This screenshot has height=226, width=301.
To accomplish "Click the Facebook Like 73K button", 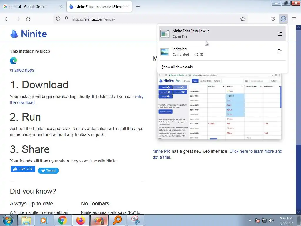I will [23, 169].
